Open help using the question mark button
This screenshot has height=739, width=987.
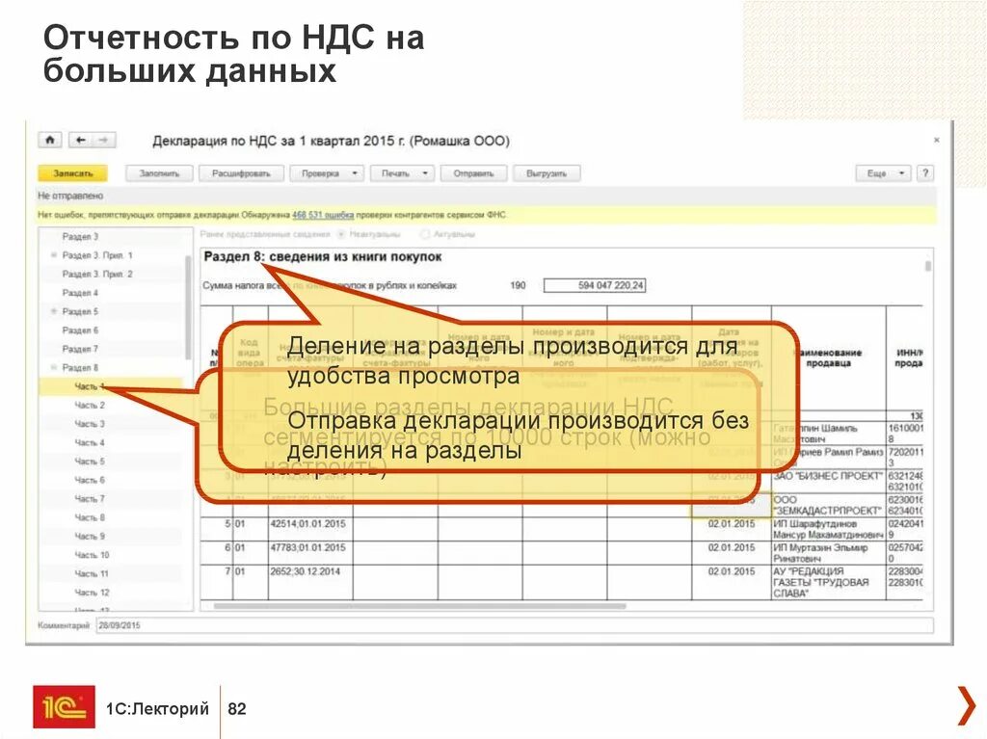click(x=924, y=173)
